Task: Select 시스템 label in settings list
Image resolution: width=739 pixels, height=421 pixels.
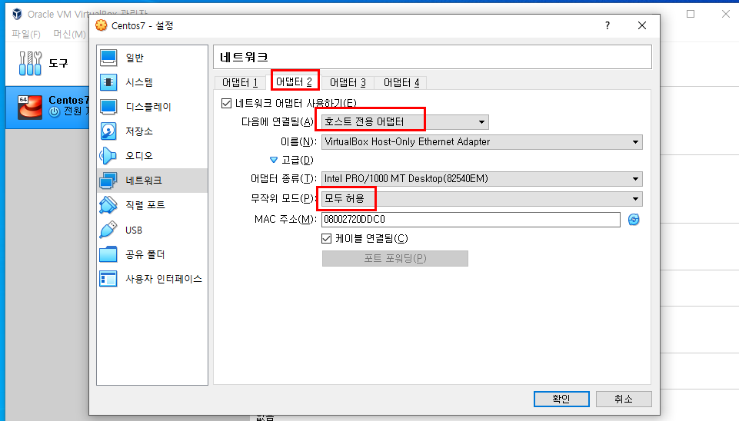Action: point(139,82)
